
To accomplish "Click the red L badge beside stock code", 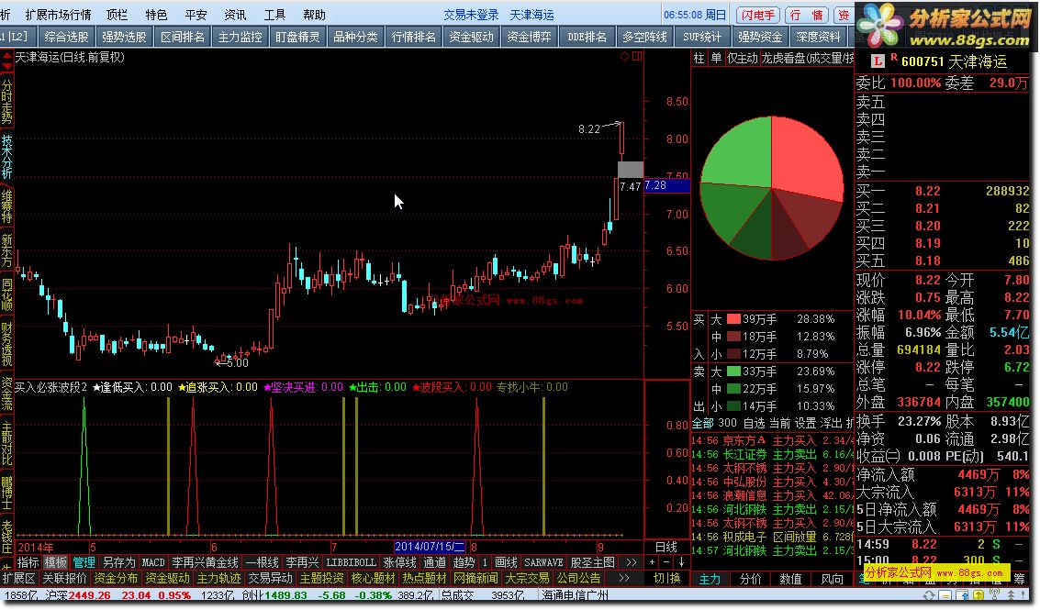I will coord(878,61).
